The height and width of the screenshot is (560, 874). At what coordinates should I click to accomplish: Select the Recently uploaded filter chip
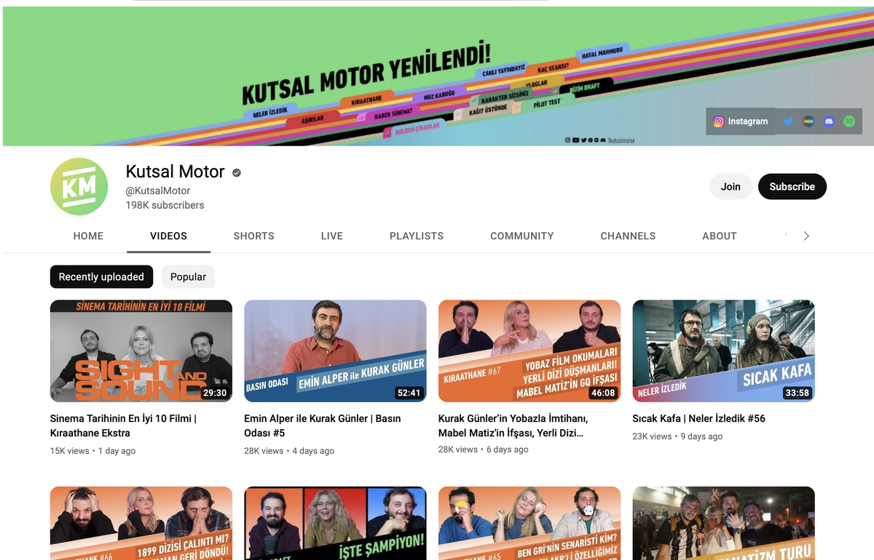pyautogui.click(x=101, y=276)
